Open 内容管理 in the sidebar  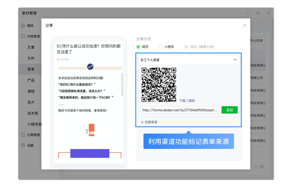(33, 36)
